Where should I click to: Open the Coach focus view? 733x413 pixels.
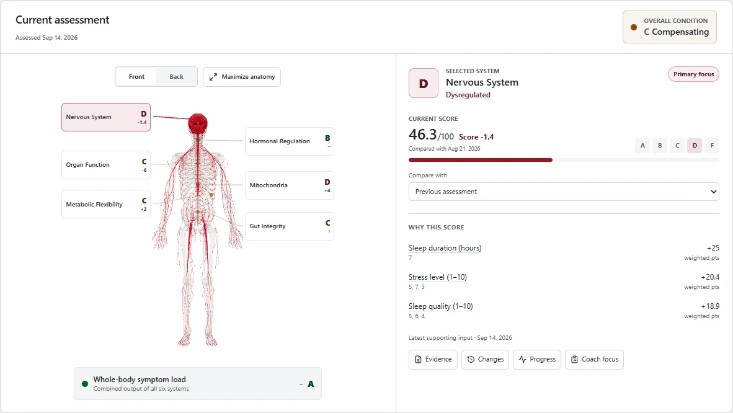click(x=594, y=360)
